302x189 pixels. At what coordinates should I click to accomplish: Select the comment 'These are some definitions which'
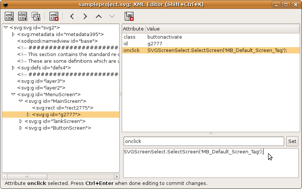68,61
